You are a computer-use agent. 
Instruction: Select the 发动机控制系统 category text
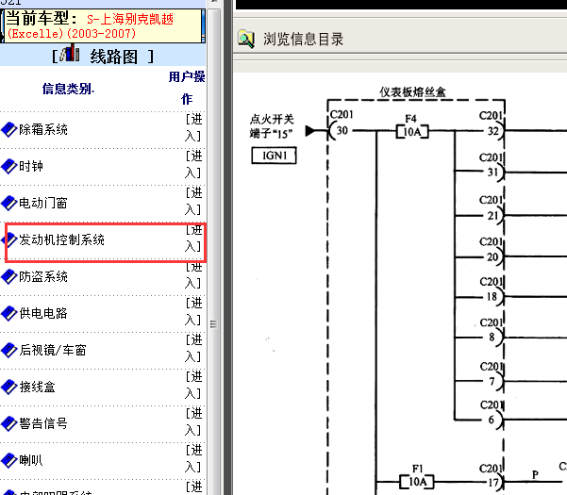pos(62,239)
